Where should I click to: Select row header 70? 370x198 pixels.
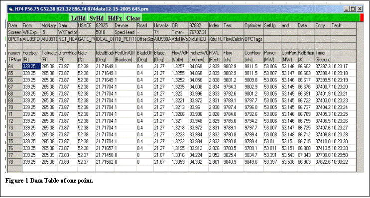click(x=15, y=107)
